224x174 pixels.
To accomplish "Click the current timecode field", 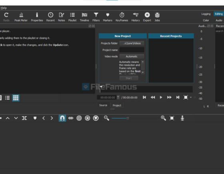I will [108, 98].
